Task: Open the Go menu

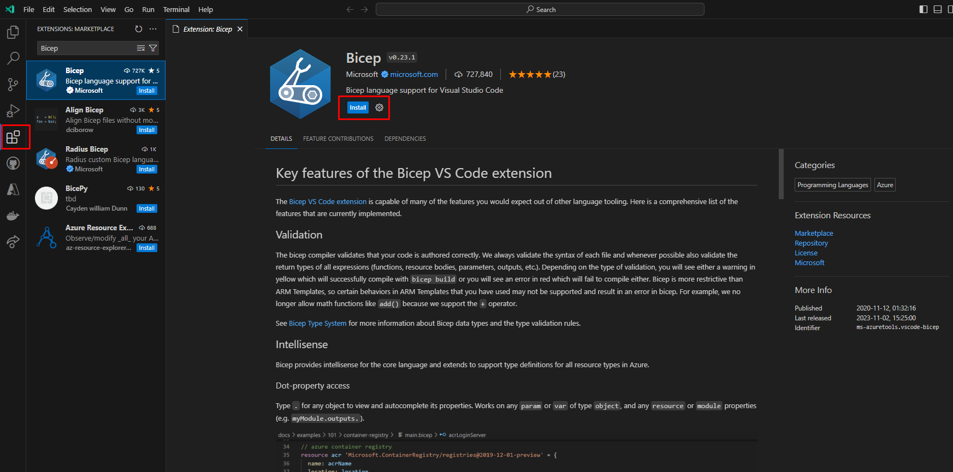Action: (129, 9)
